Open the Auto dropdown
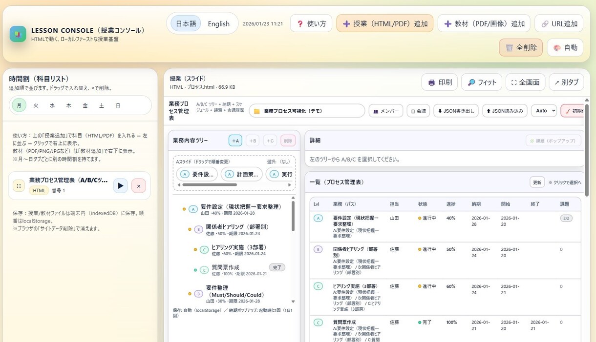 544,111
